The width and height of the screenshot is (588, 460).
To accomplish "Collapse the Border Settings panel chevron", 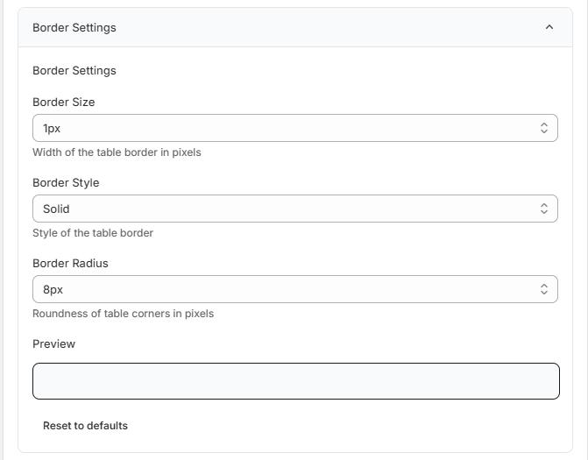I will pos(549,27).
